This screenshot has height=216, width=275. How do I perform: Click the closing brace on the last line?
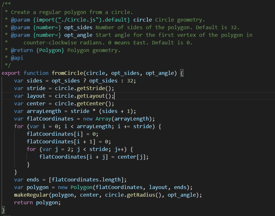(2, 210)
